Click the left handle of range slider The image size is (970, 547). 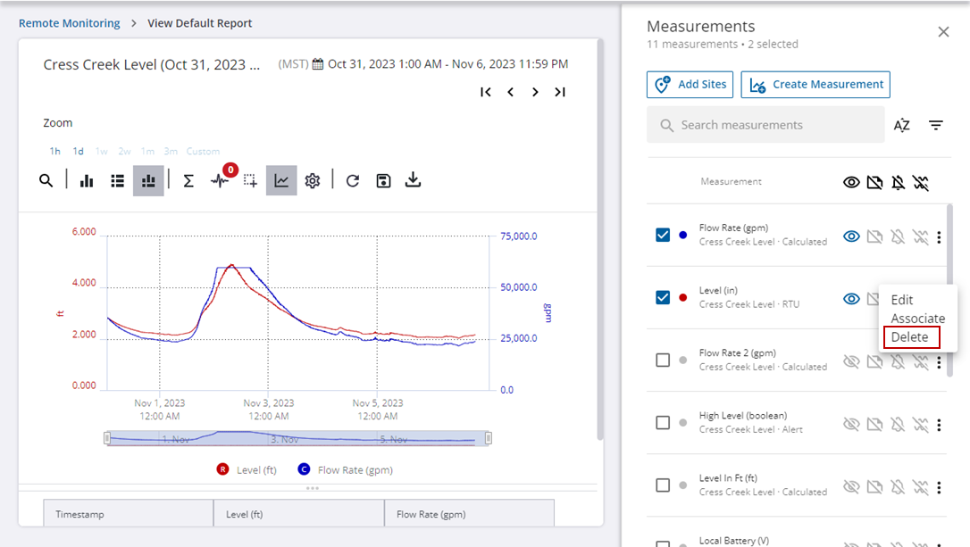pyautogui.click(x=107, y=438)
